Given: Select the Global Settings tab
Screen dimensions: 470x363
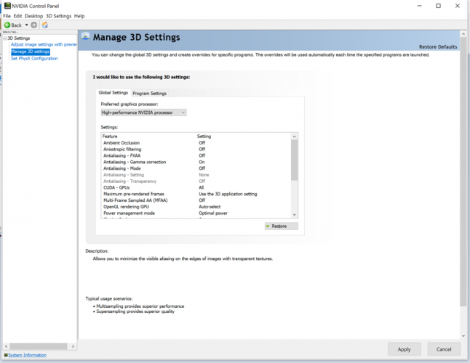Looking at the screenshot, I should (x=113, y=93).
